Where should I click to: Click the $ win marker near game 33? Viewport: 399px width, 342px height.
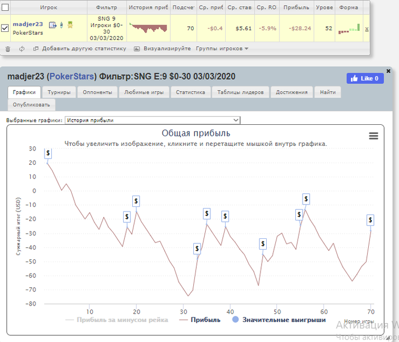(x=197, y=249)
